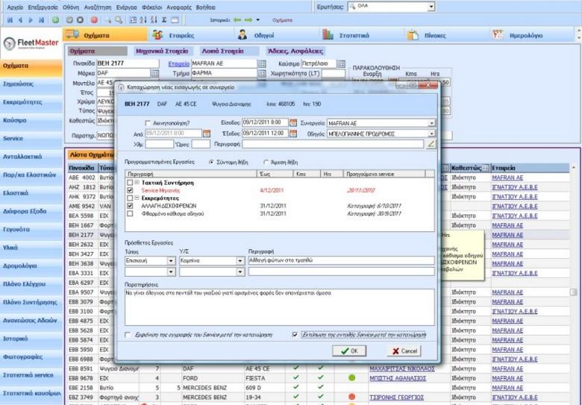Open the Αναφορές menu
Viewport: 582px width, 405px height.
179,7
